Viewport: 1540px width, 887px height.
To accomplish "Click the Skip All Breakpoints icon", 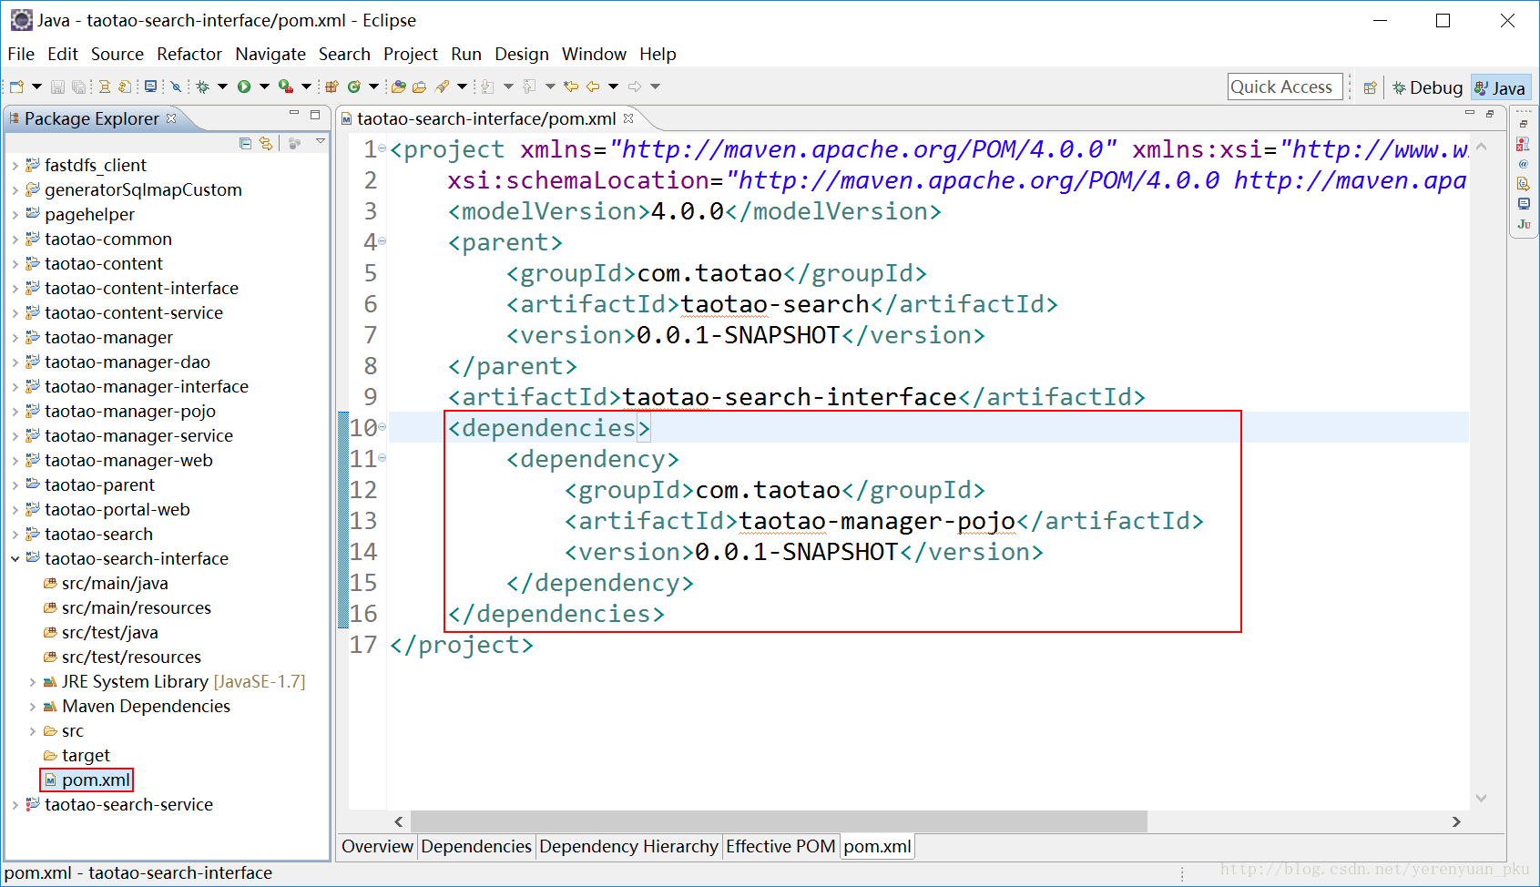I will pyautogui.click(x=177, y=87).
